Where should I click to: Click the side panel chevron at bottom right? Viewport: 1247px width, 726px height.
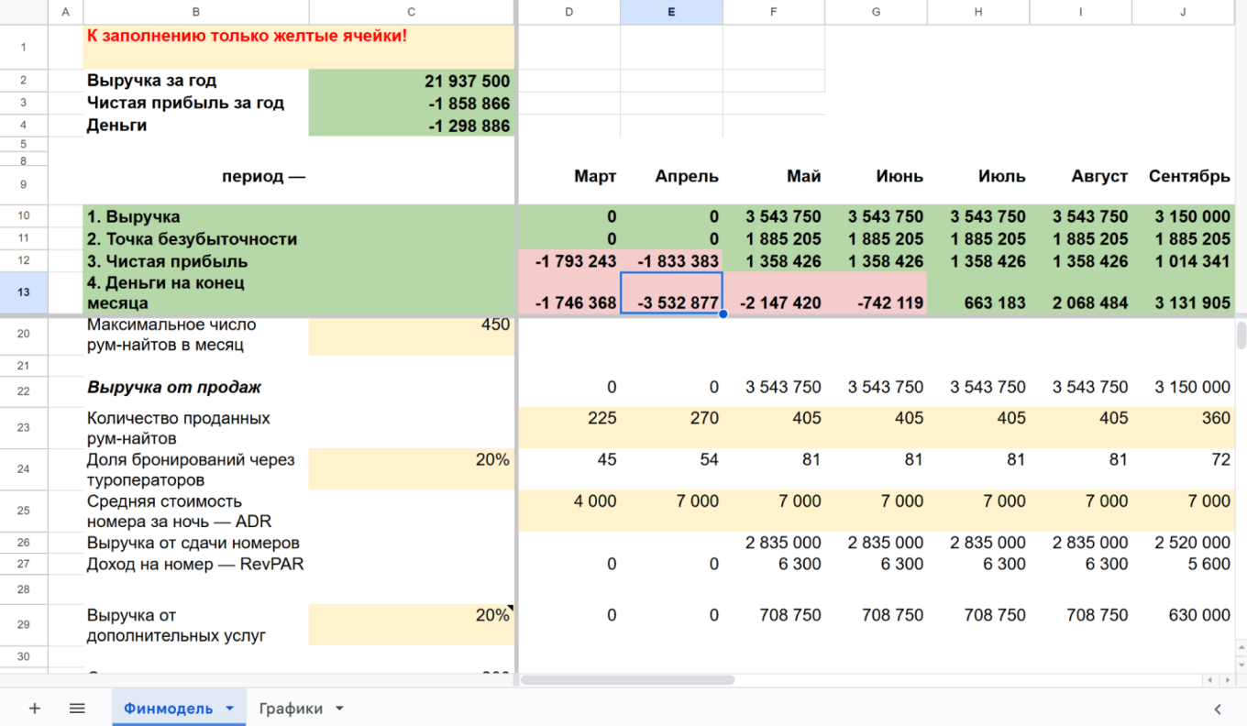pos(1218,709)
